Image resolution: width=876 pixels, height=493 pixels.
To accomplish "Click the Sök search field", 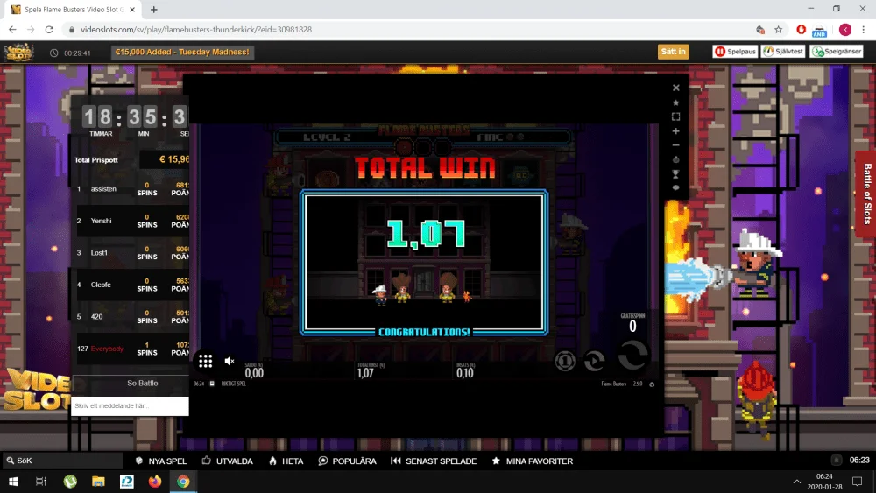I will [x=61, y=461].
